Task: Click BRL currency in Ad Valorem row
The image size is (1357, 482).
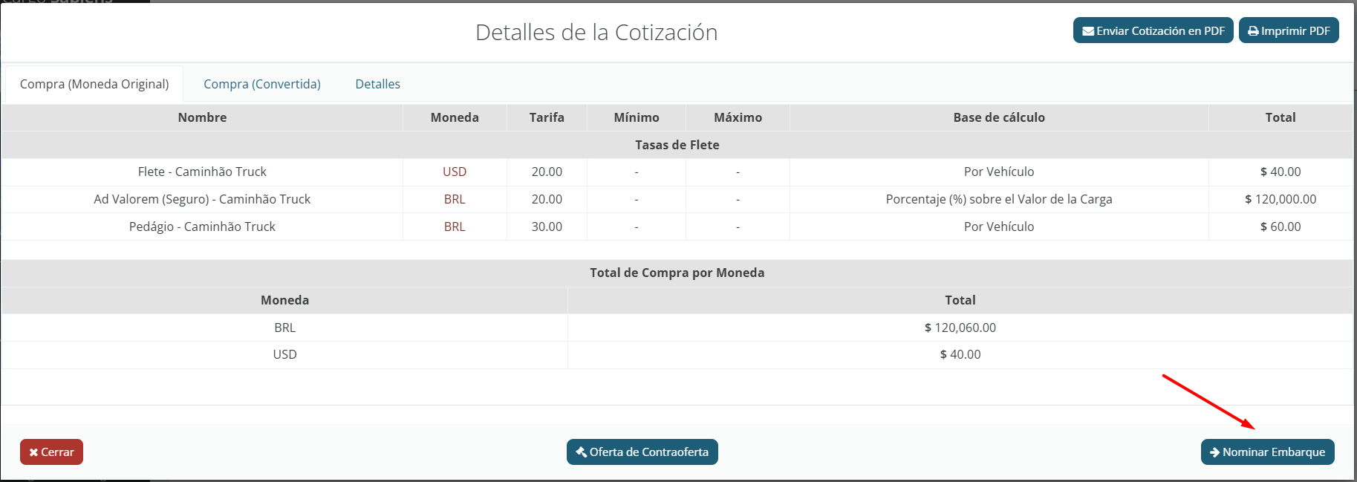Action: coord(455,199)
